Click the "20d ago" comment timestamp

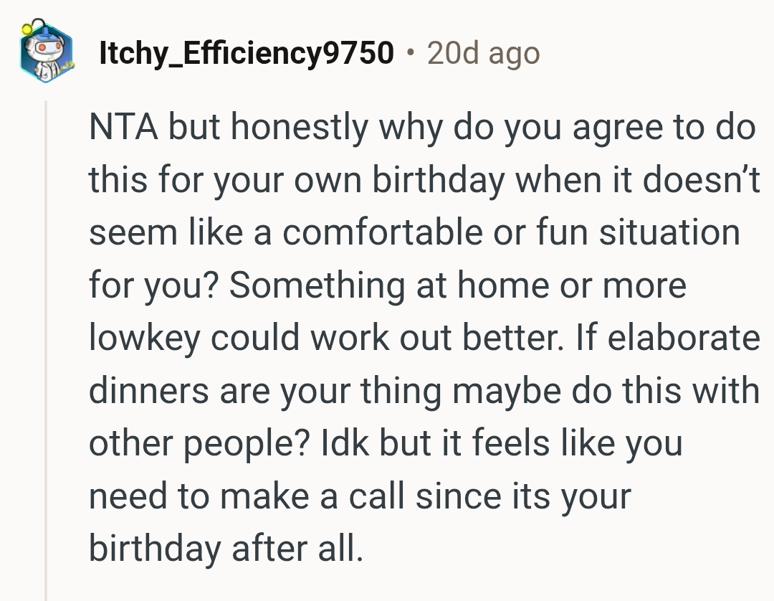tap(483, 53)
